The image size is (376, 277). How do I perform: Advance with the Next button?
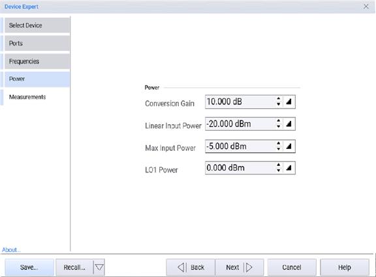pos(240,267)
